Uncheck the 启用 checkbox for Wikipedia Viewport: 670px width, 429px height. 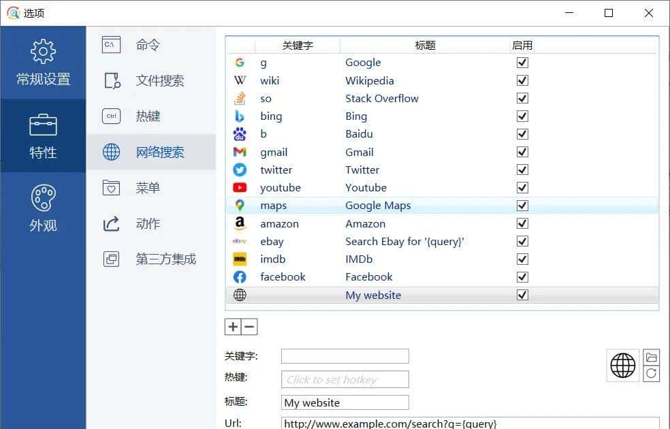(522, 80)
